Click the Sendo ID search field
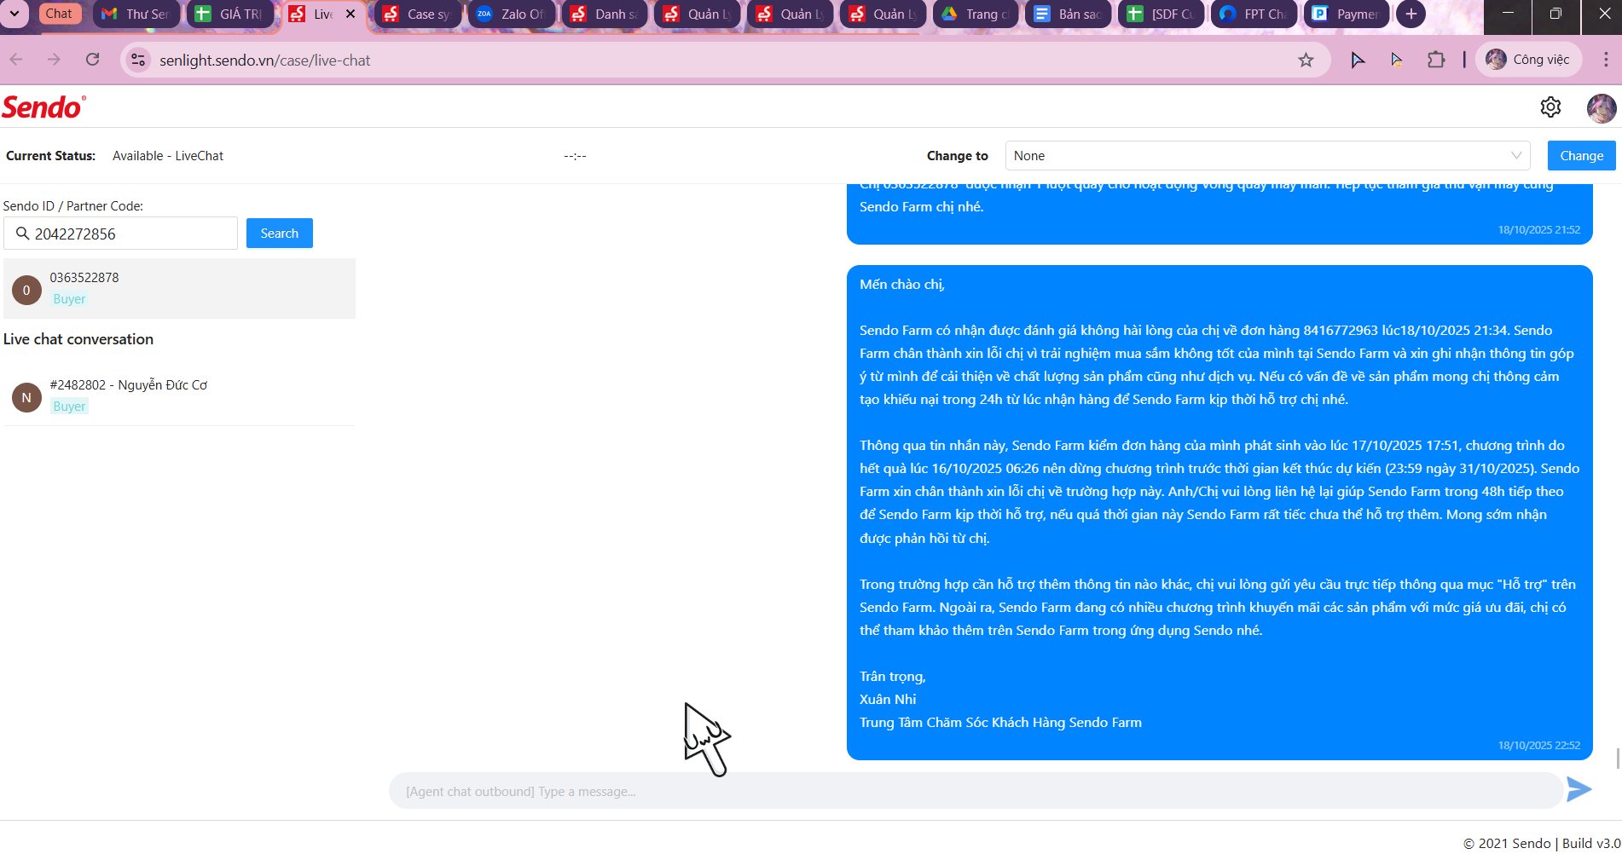Image resolution: width=1622 pixels, height=854 pixels. pos(121,234)
